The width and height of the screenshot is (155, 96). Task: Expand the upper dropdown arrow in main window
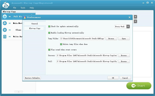coord(135,17)
